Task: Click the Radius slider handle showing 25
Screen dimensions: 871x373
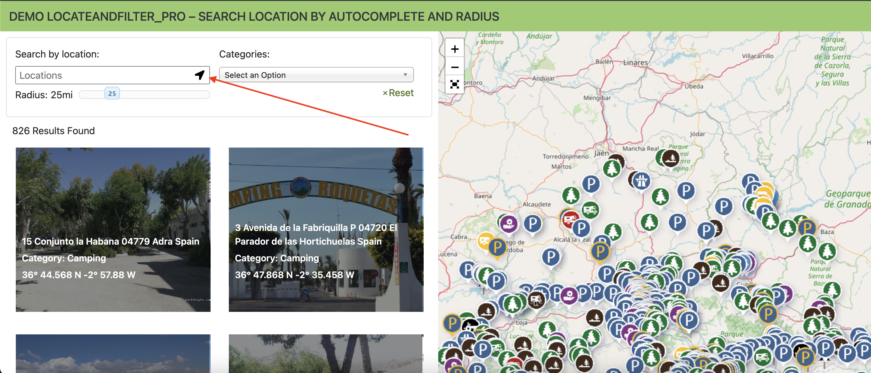Action: coord(112,94)
